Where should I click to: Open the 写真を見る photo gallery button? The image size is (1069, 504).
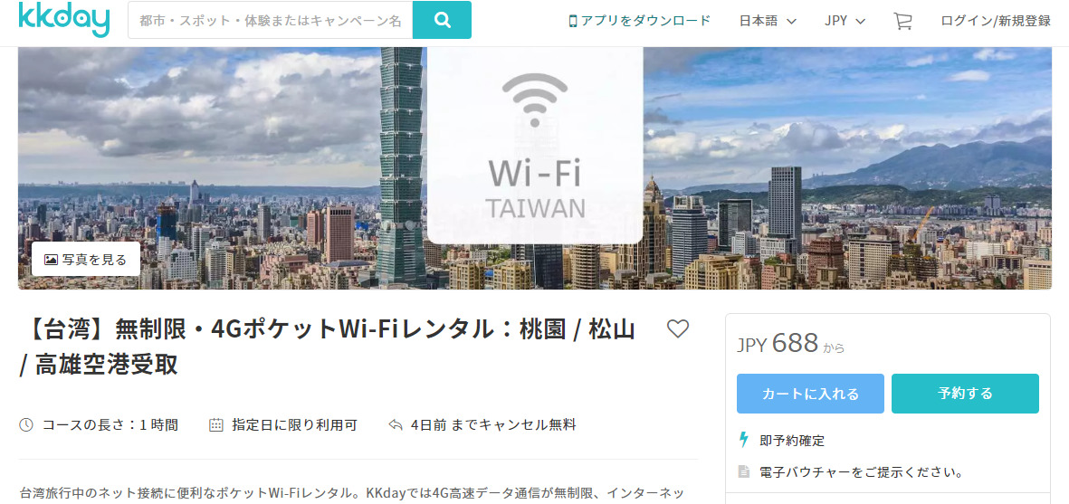click(86, 260)
